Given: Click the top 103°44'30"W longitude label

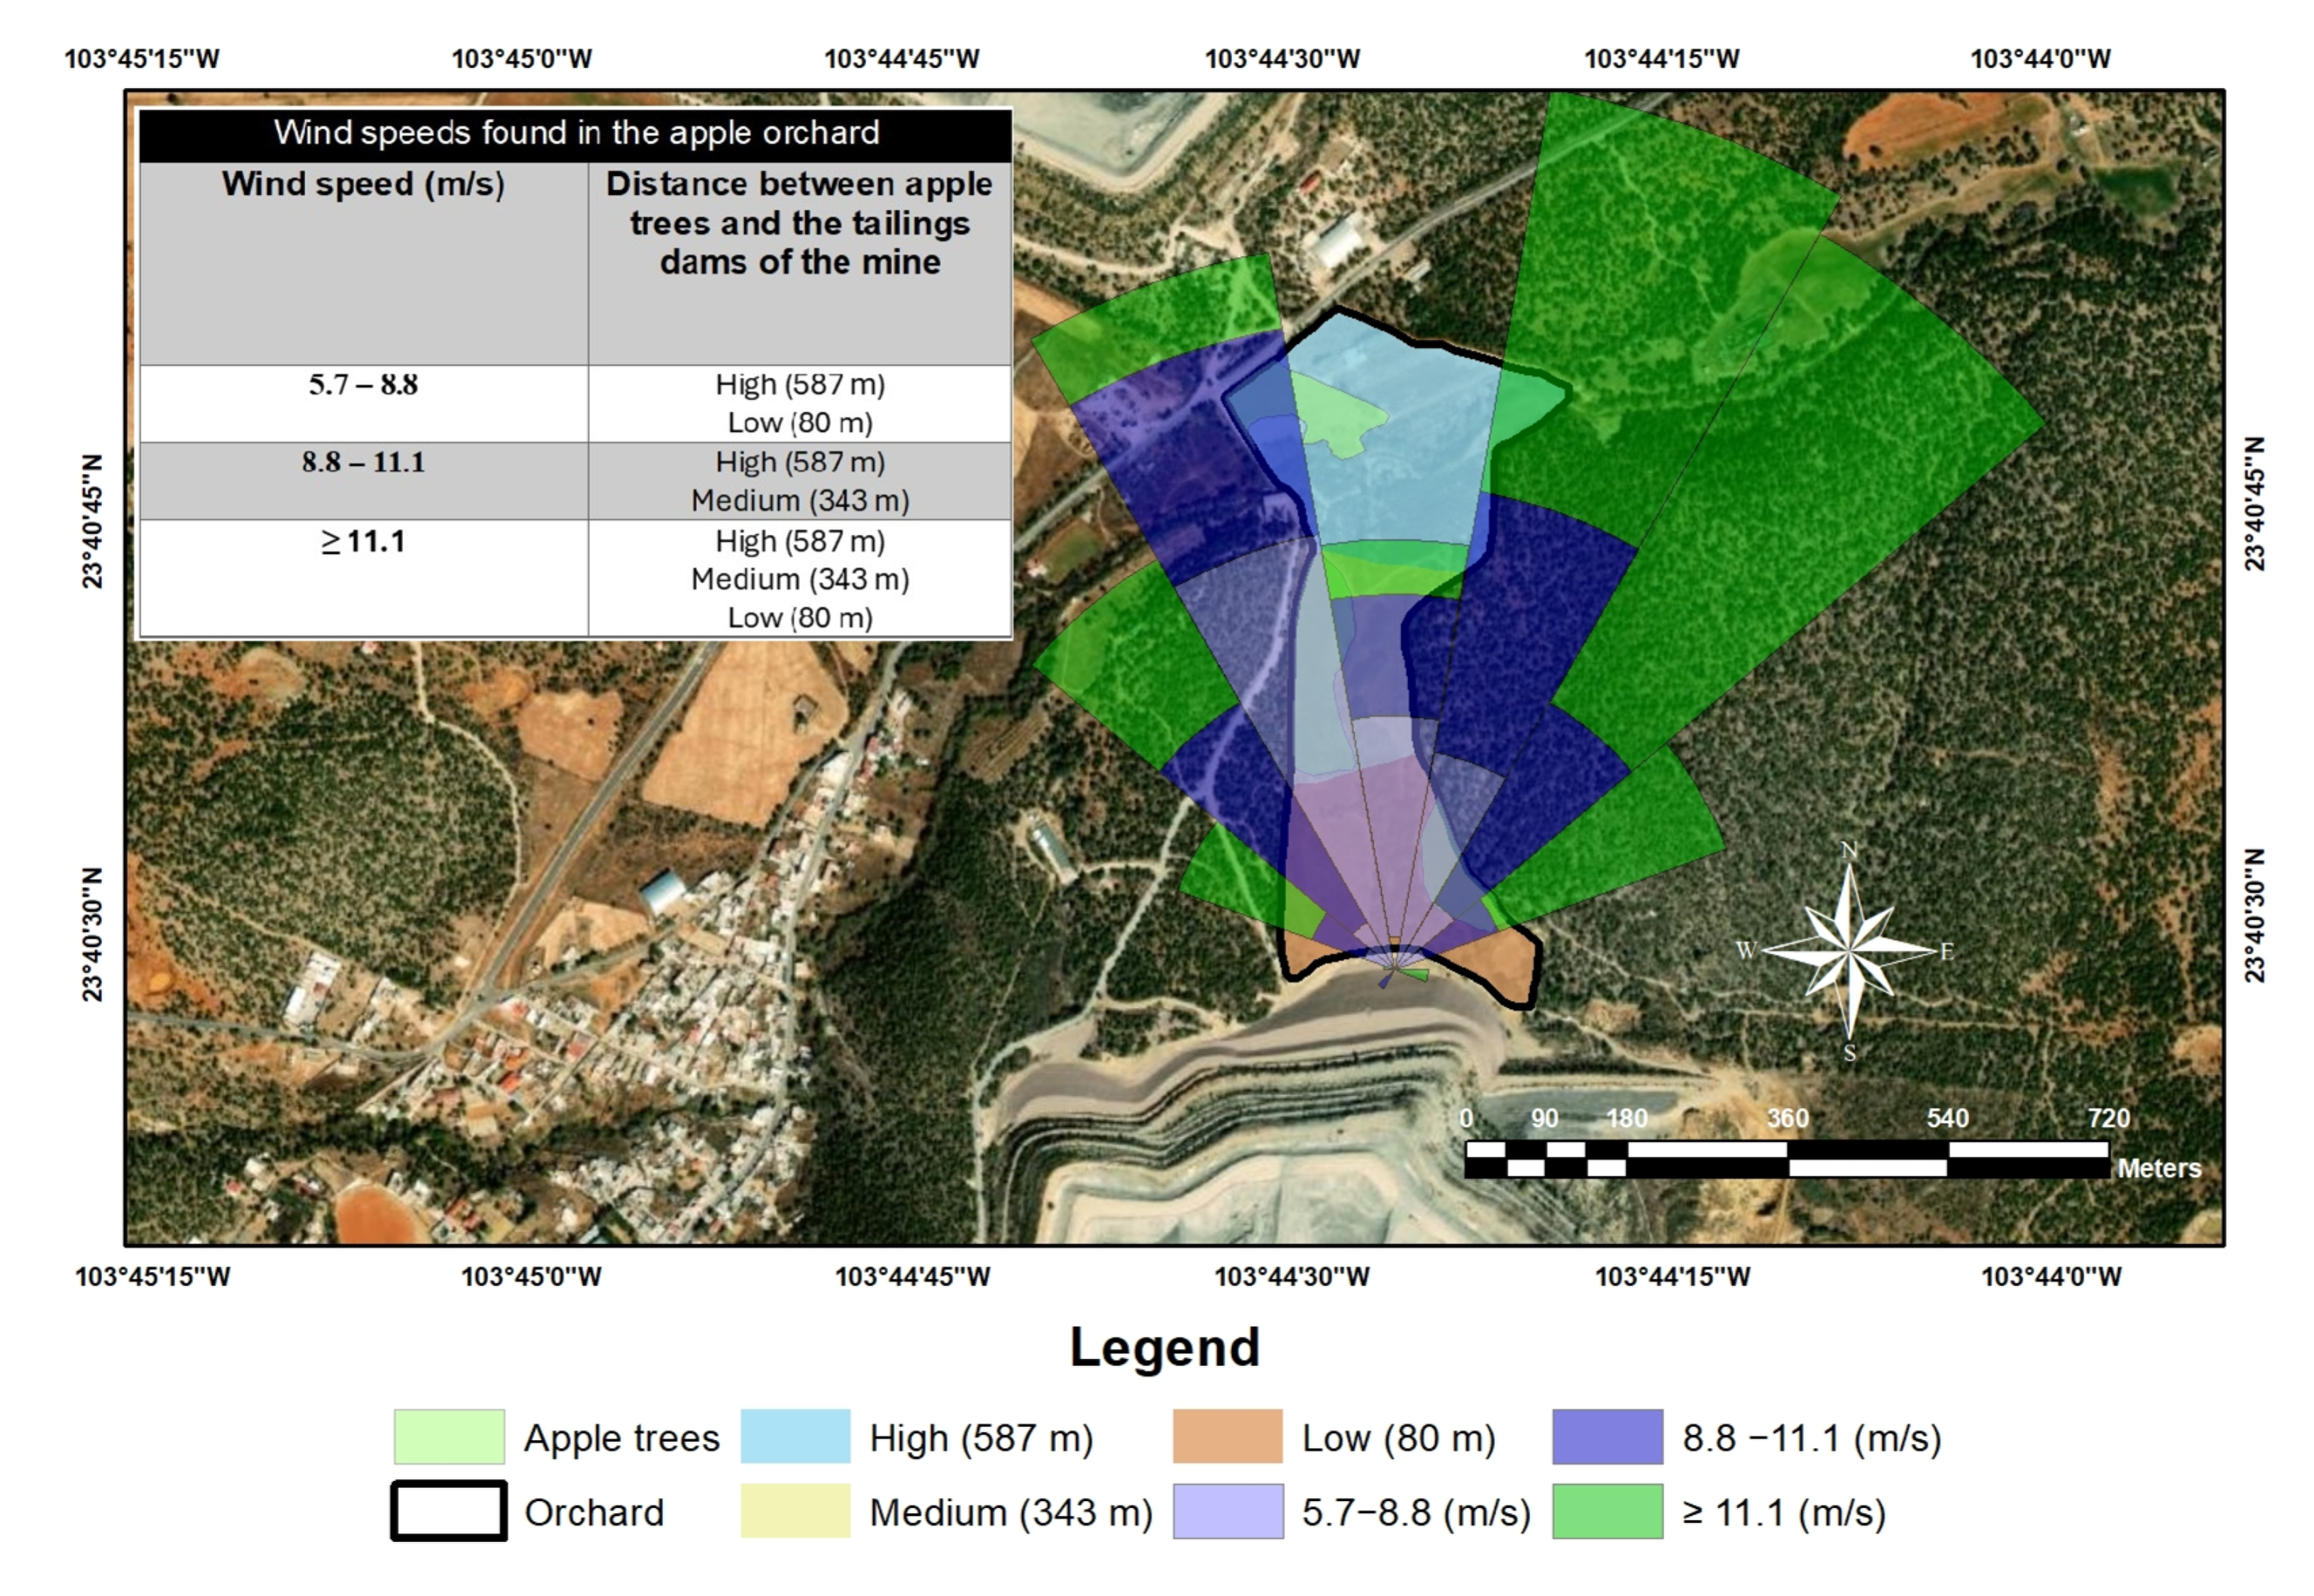Looking at the screenshot, I should [1282, 59].
